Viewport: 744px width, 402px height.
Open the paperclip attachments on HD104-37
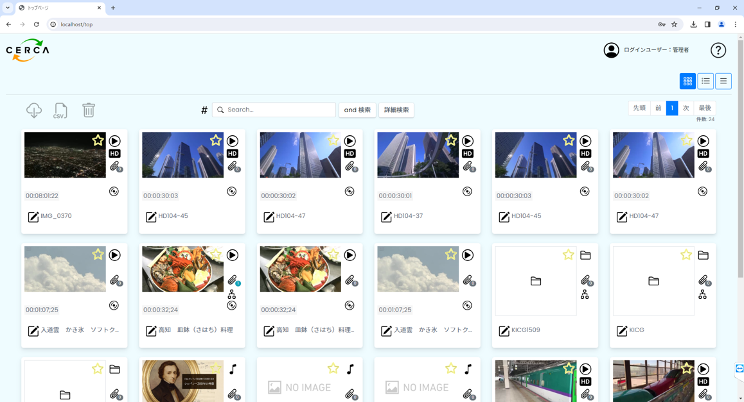pyautogui.click(x=469, y=166)
